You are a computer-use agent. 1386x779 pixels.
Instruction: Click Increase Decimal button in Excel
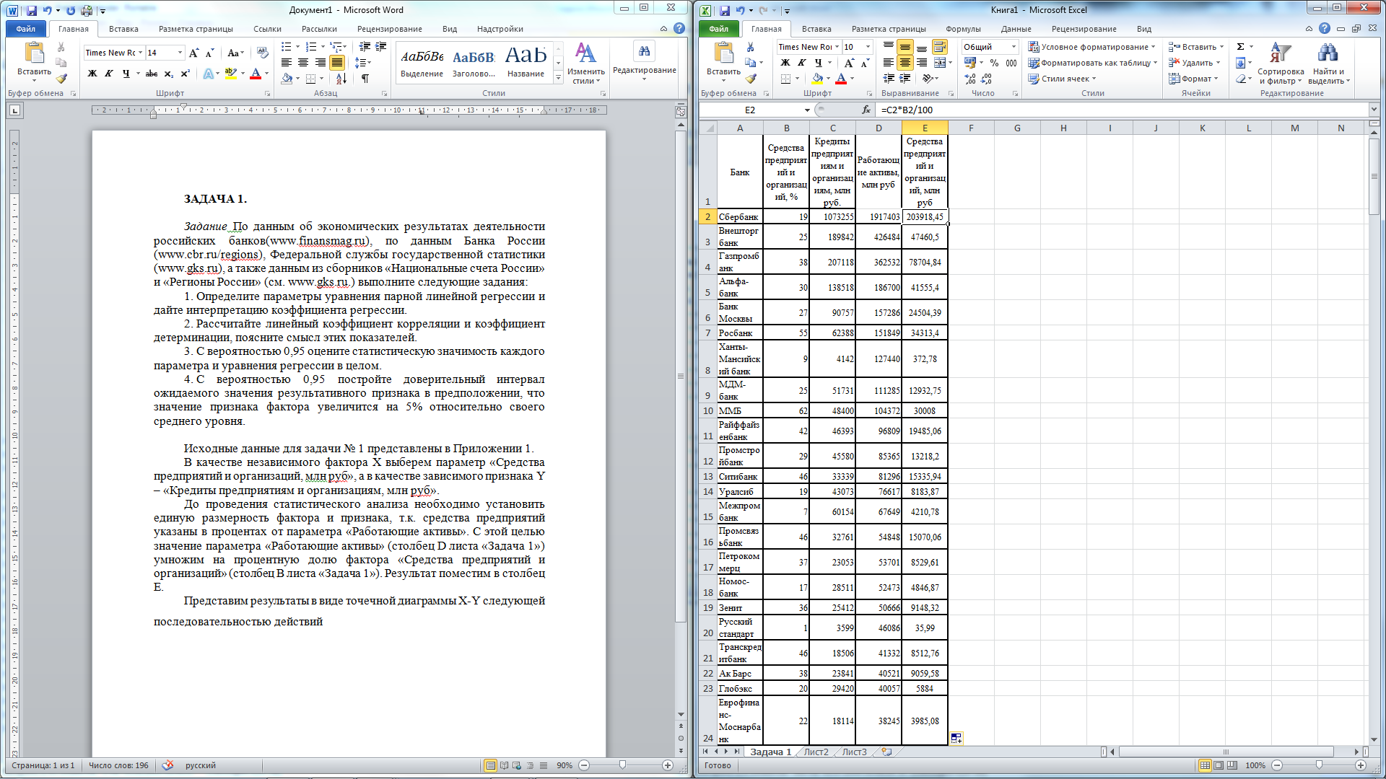point(970,79)
